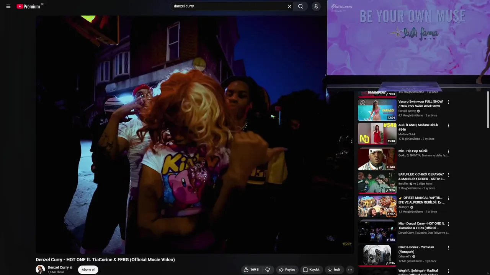Open more actions ellipsis under video
The height and width of the screenshot is (275, 490).
[350, 270]
